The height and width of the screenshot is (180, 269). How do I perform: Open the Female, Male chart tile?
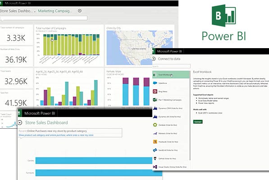tap(128, 88)
